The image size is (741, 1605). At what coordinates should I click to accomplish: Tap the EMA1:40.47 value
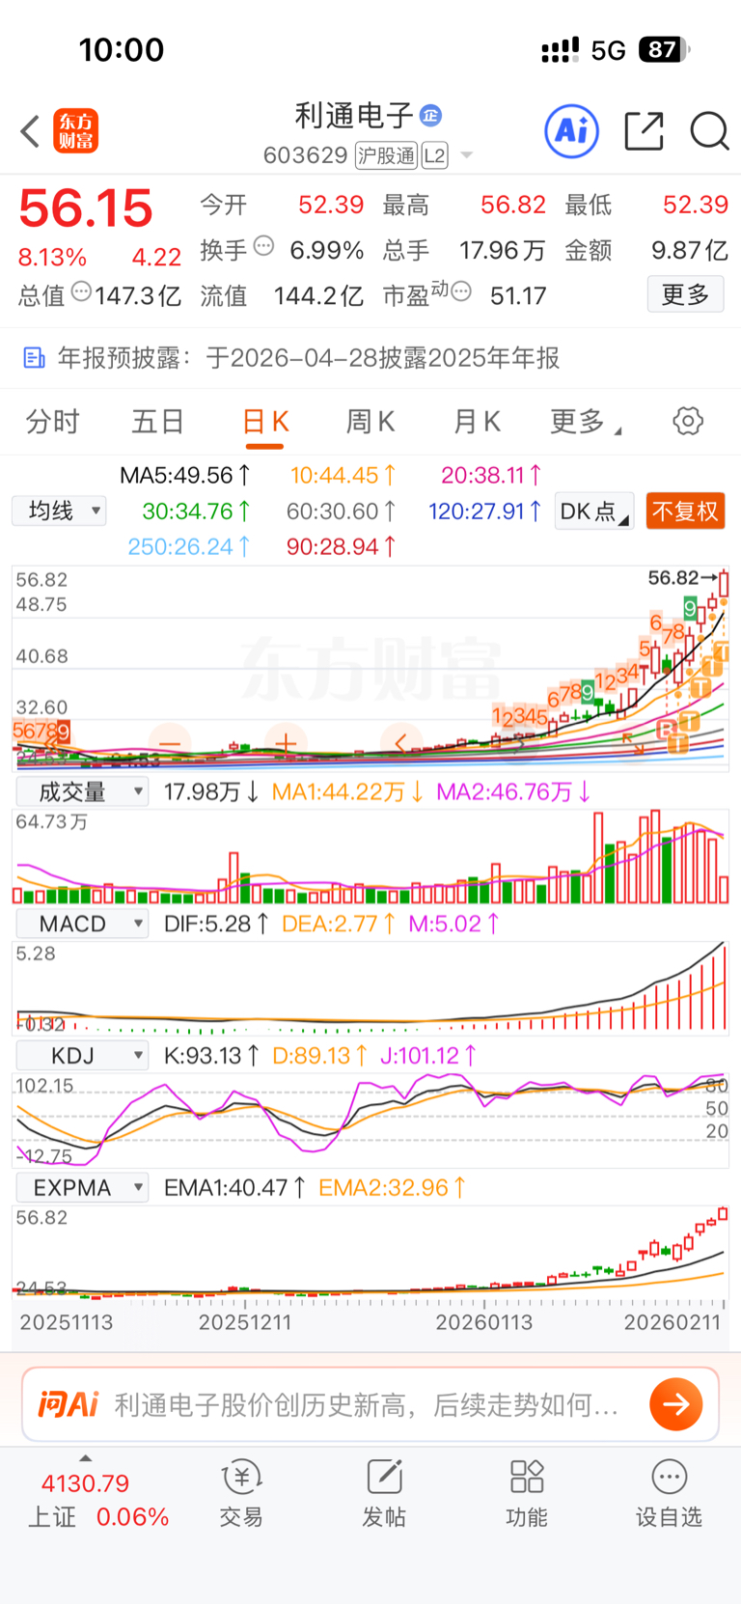234,1187
